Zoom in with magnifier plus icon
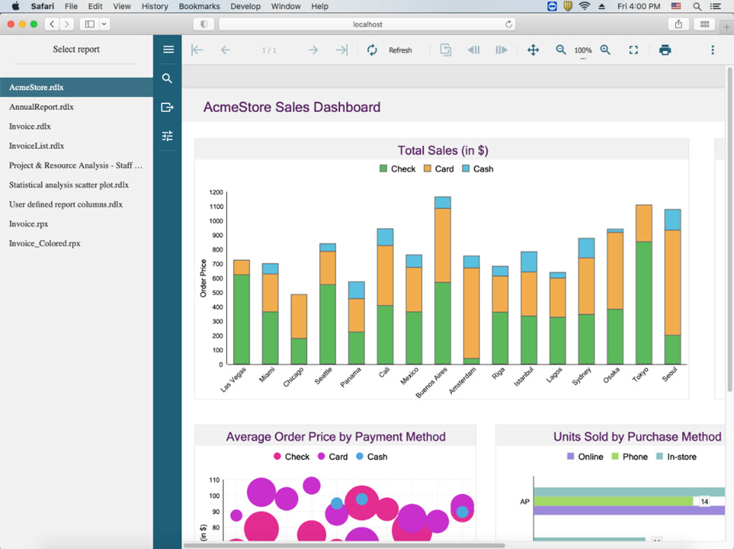 tap(605, 50)
